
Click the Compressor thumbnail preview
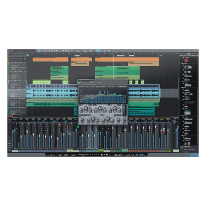[x=188, y=67]
